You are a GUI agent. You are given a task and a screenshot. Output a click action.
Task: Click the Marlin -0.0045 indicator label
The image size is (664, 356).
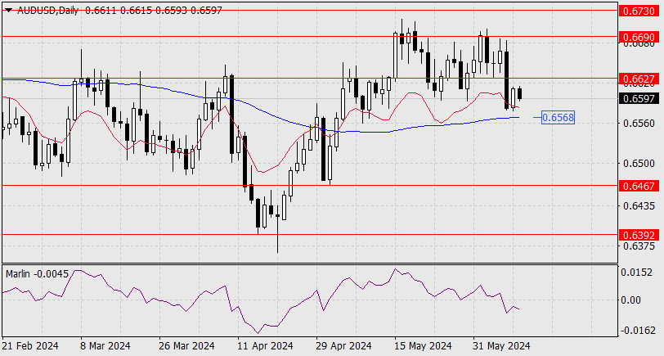tap(37, 274)
